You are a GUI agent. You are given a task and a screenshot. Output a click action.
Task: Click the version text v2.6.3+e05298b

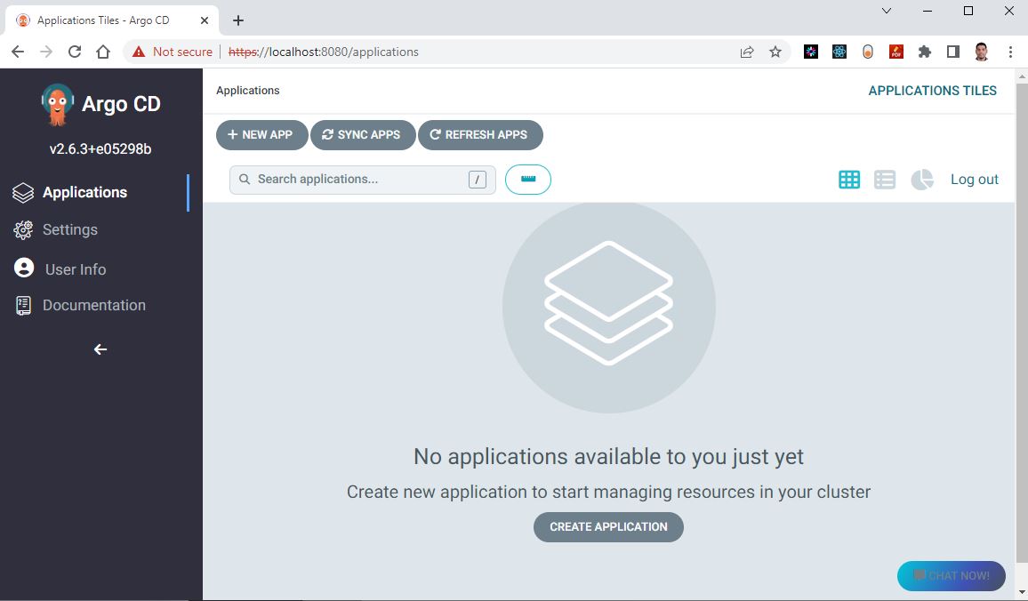point(100,148)
